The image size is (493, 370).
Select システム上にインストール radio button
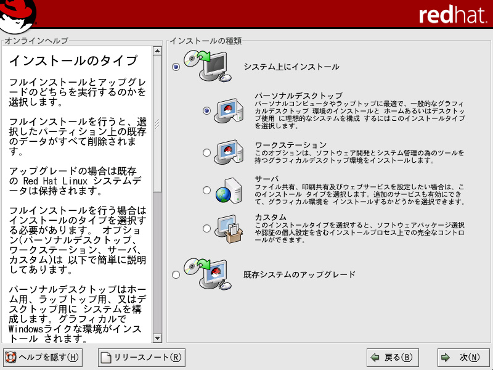(x=176, y=67)
